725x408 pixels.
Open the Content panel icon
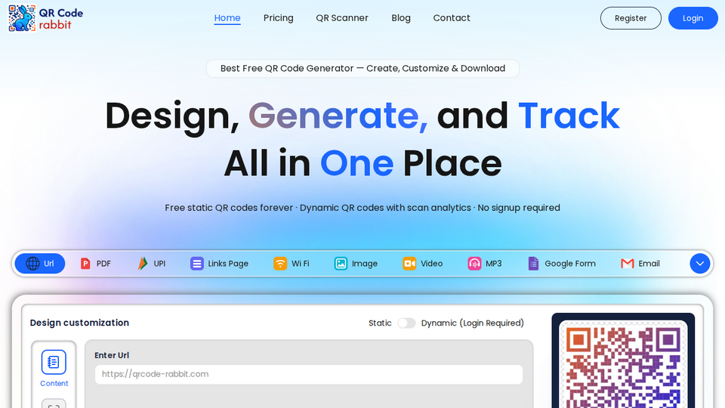(x=54, y=362)
